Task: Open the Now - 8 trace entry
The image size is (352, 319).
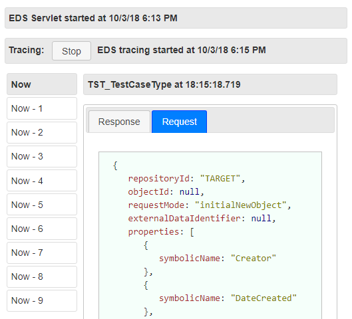Action: [42, 277]
